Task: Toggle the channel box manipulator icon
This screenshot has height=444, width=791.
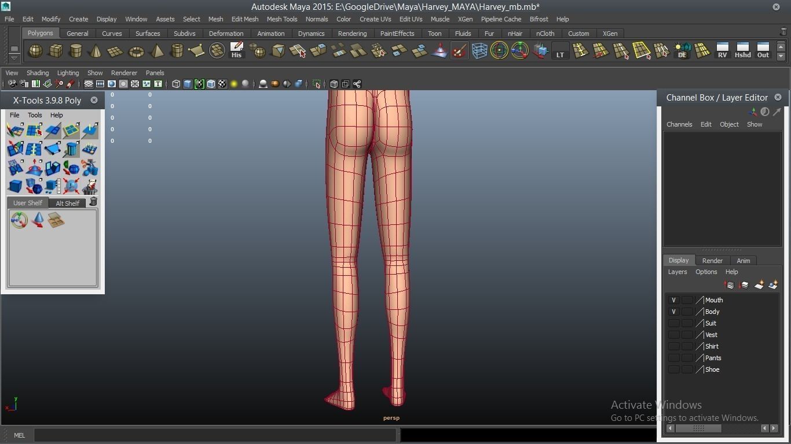Action: point(753,112)
